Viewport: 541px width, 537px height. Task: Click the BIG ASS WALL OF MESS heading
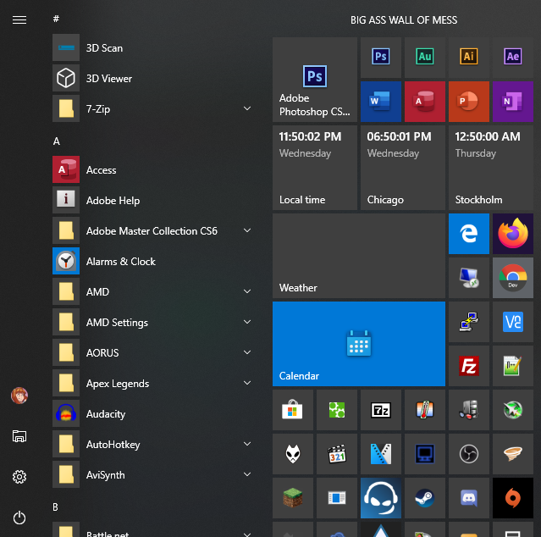pyautogui.click(x=404, y=20)
